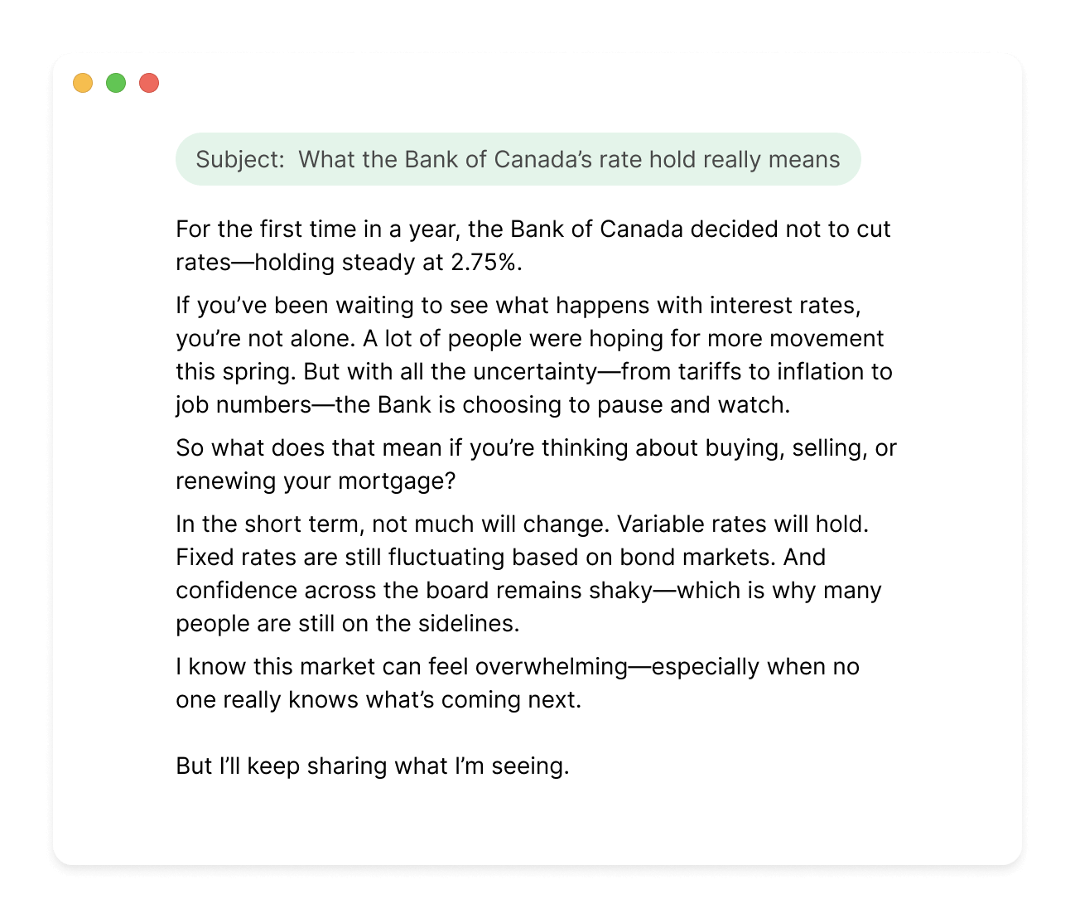
Task: Click the line 'But I'll keep sharing'
Action: (x=372, y=766)
